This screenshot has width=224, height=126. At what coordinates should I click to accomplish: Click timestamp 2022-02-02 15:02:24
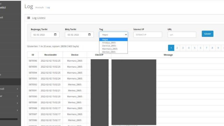(50, 78)
